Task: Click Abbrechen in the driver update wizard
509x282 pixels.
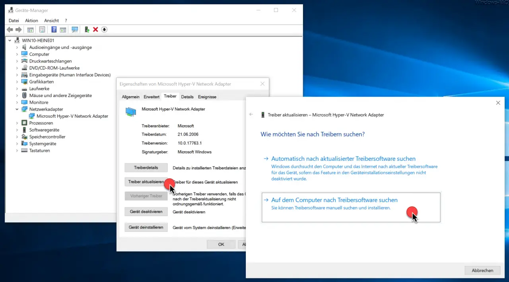Action: 482,270
